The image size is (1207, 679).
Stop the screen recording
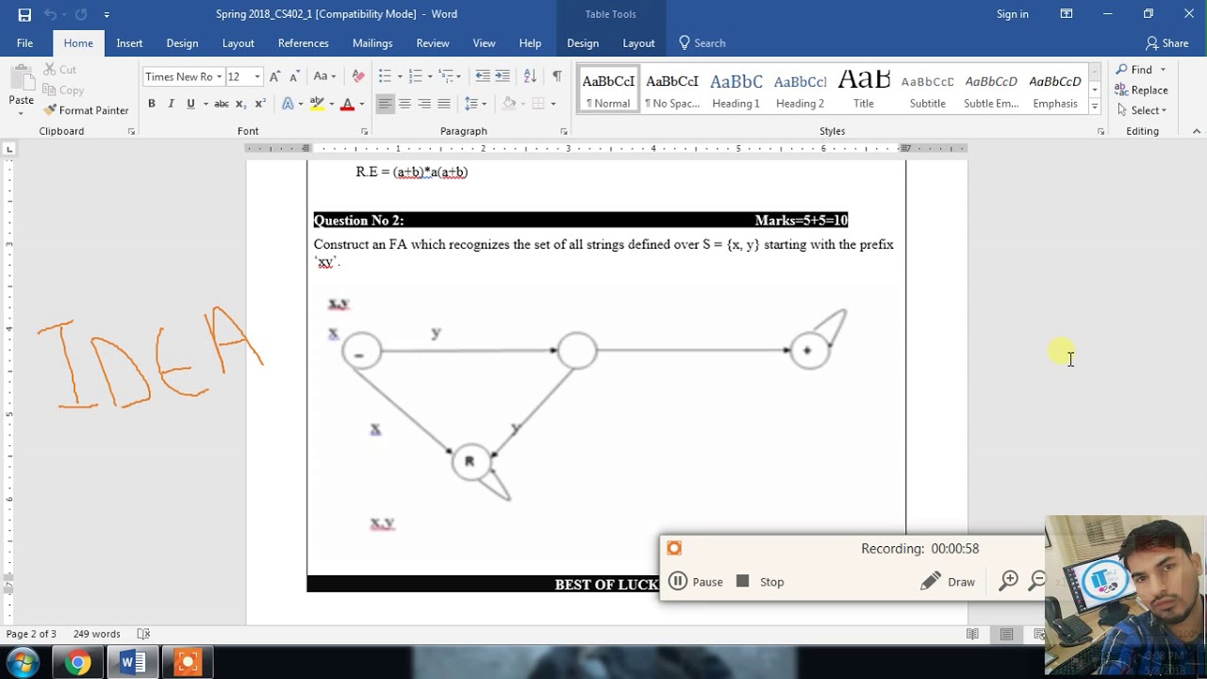[760, 582]
